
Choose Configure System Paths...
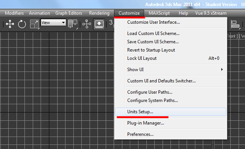170,100
